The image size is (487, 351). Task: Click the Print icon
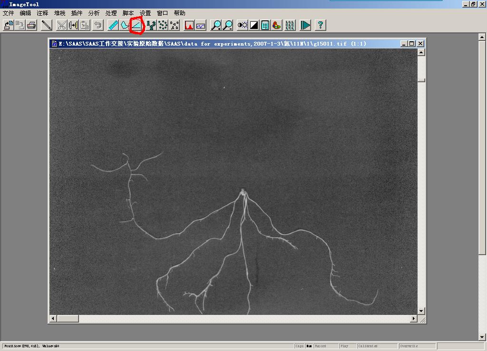coord(31,25)
